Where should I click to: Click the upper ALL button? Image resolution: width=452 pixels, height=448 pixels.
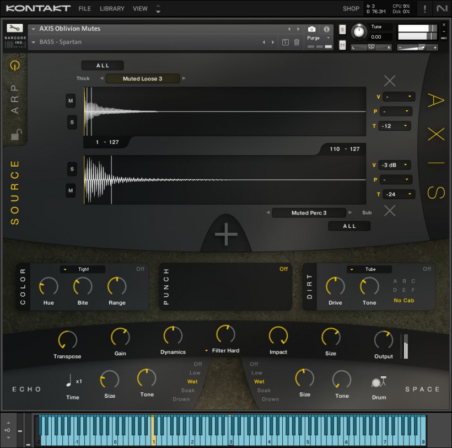coord(103,66)
